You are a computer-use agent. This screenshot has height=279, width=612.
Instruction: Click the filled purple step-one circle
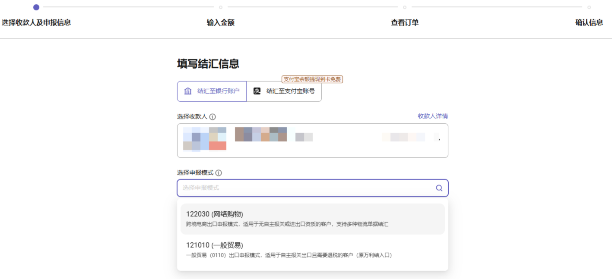pyautogui.click(x=36, y=7)
